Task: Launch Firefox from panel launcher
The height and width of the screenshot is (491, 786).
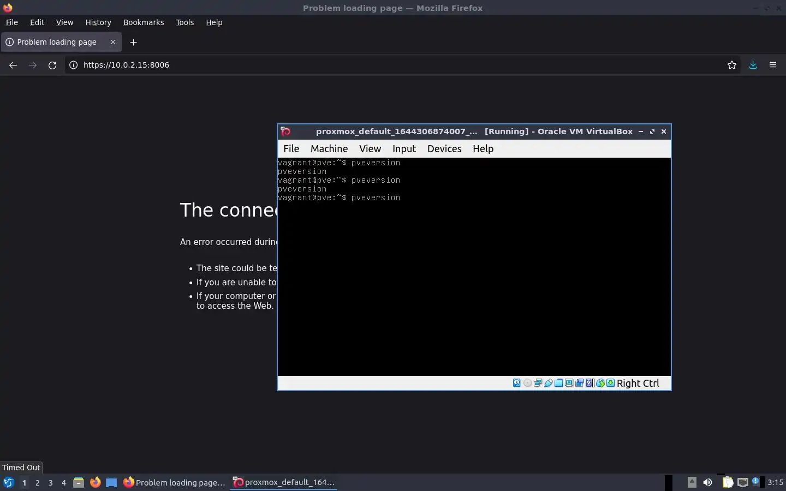Action: [x=95, y=482]
